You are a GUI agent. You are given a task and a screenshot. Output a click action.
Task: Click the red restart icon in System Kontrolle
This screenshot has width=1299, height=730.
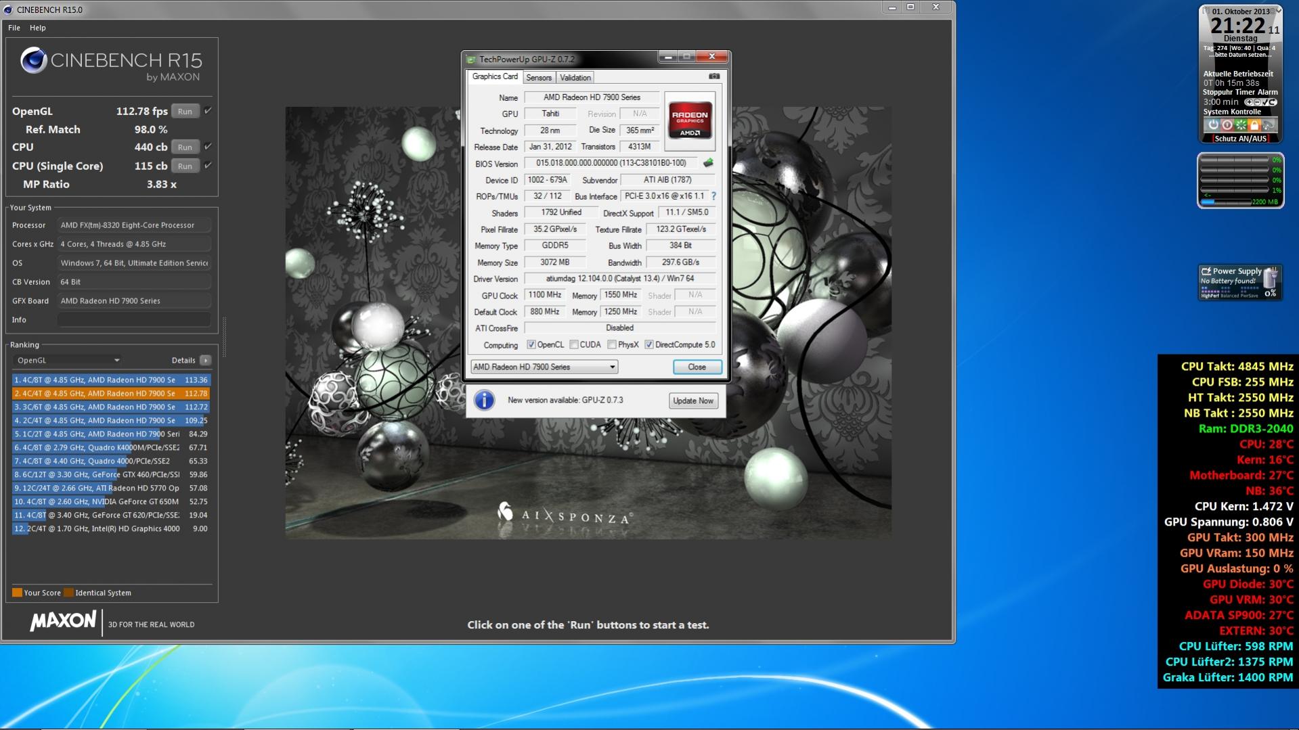[x=1227, y=125]
